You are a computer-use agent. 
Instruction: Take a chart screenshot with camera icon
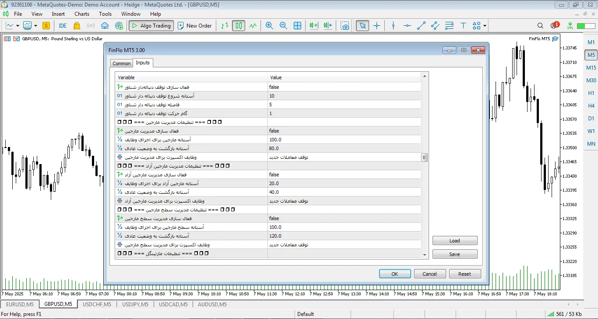tap(345, 26)
